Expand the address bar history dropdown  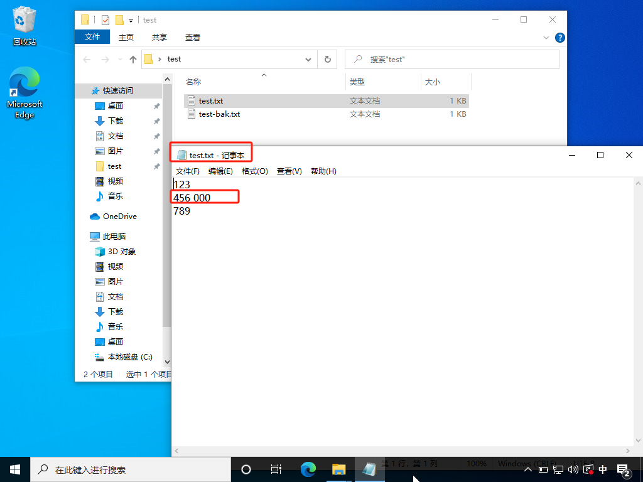coord(308,60)
